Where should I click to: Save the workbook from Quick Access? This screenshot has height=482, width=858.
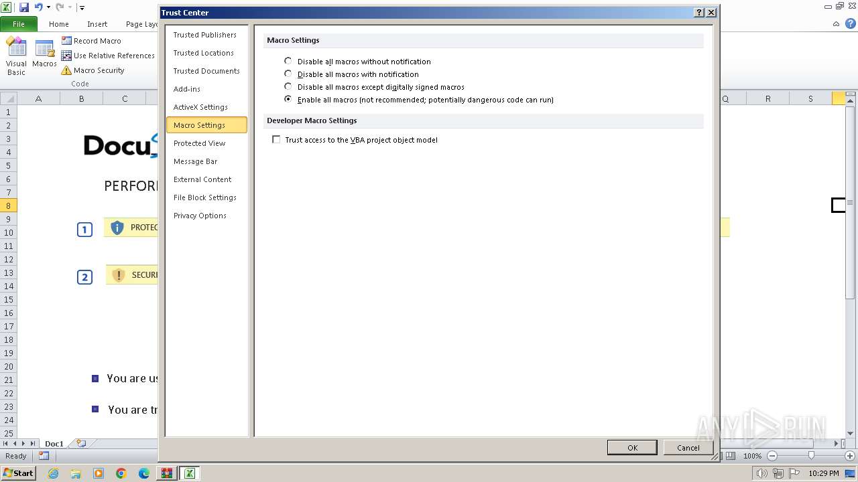24,7
